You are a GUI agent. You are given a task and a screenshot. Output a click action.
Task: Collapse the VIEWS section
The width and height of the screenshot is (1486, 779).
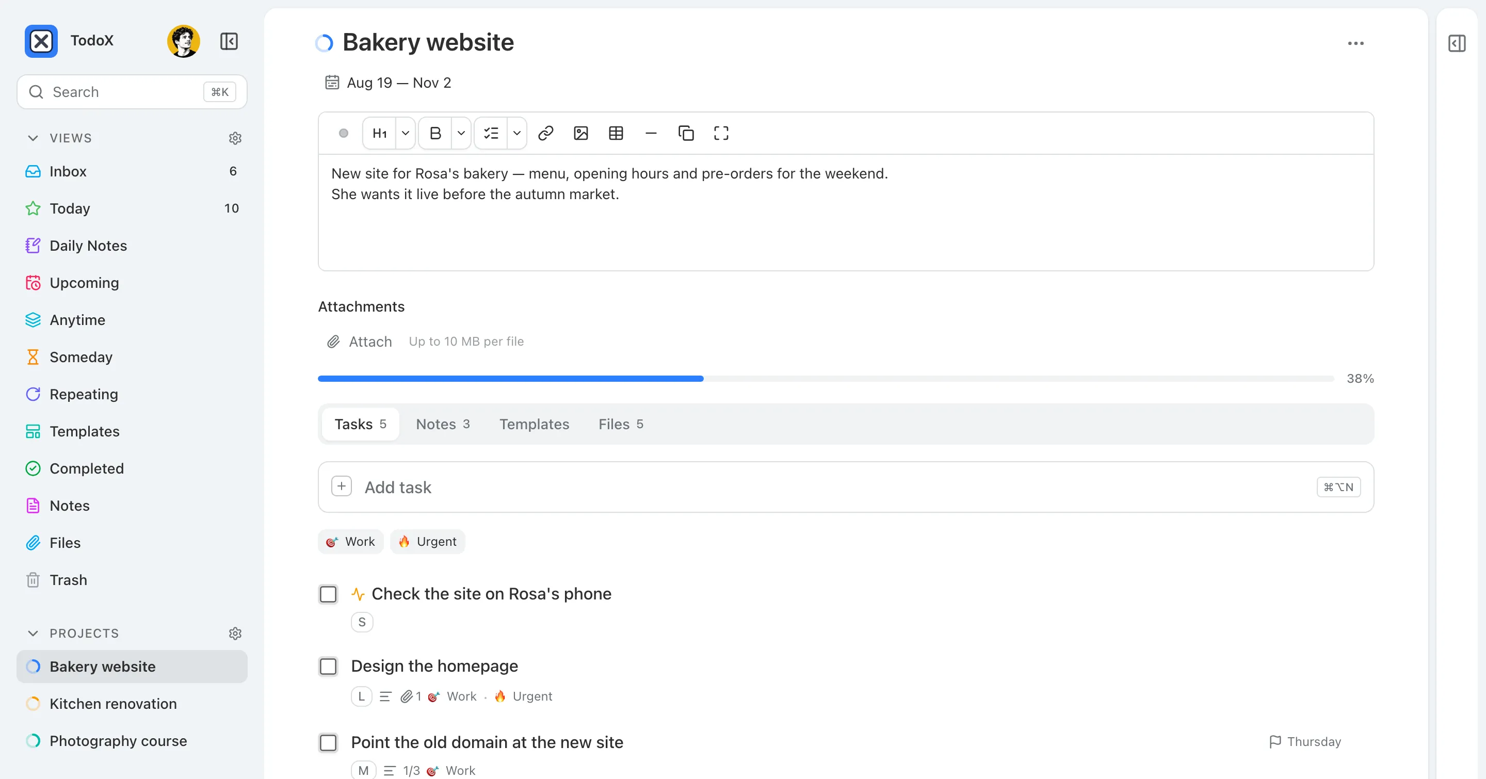(x=33, y=138)
